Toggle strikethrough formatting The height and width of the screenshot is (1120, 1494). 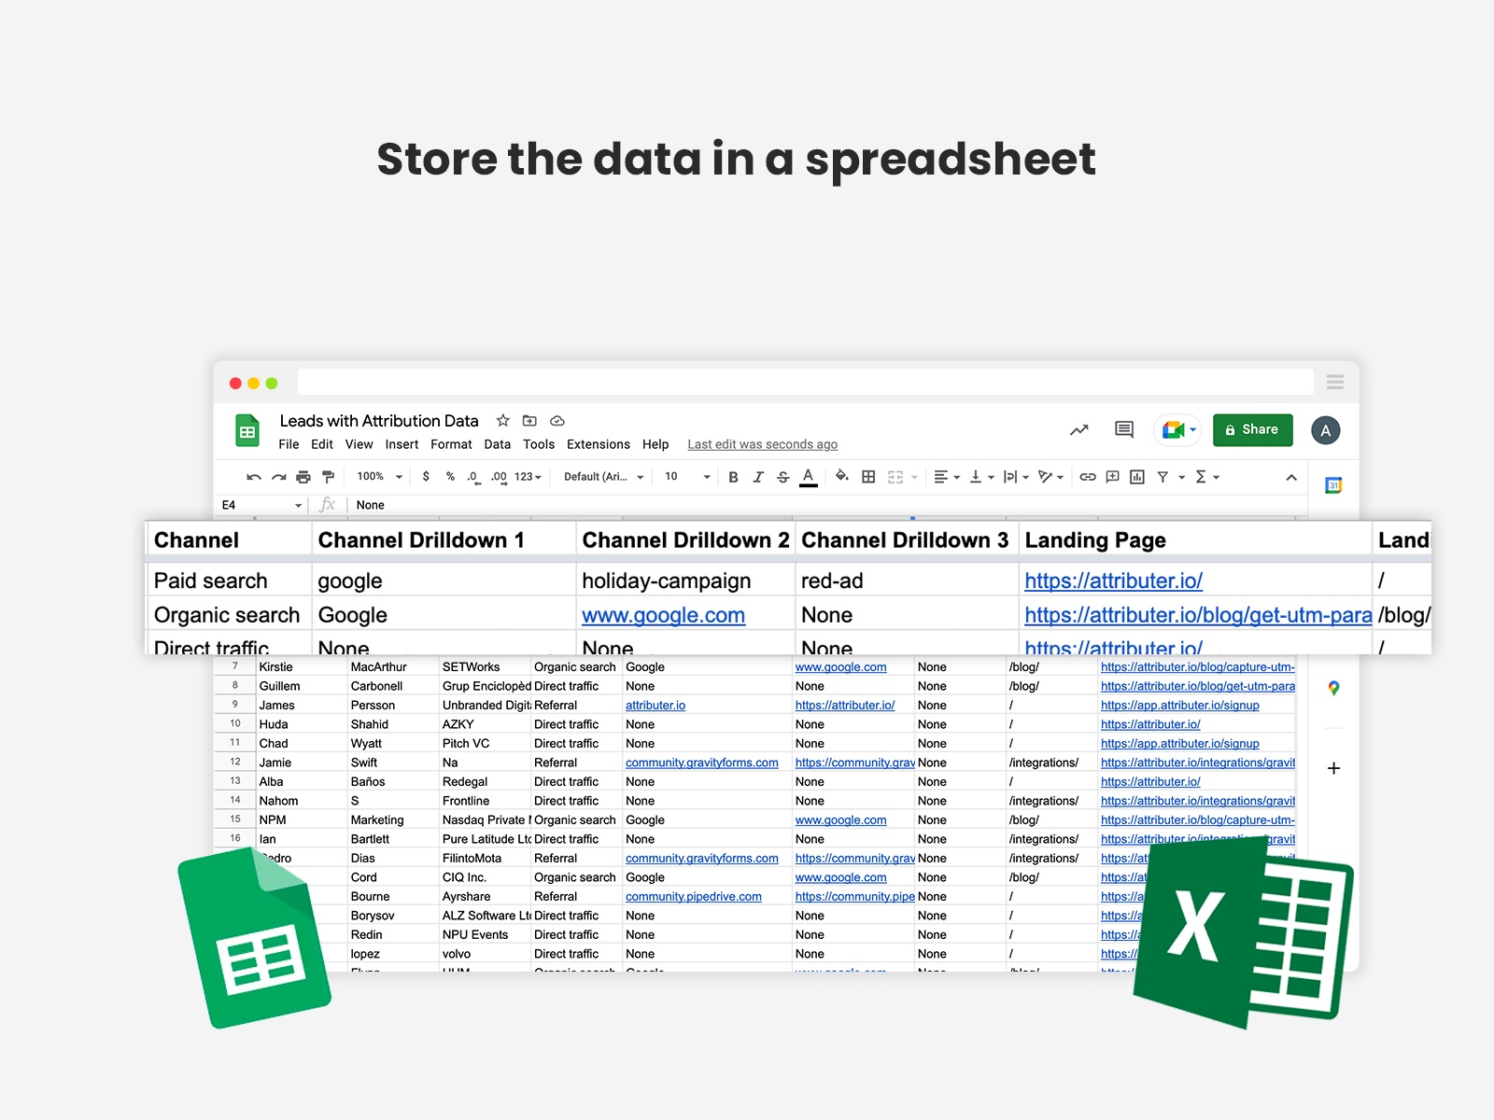[x=783, y=476]
